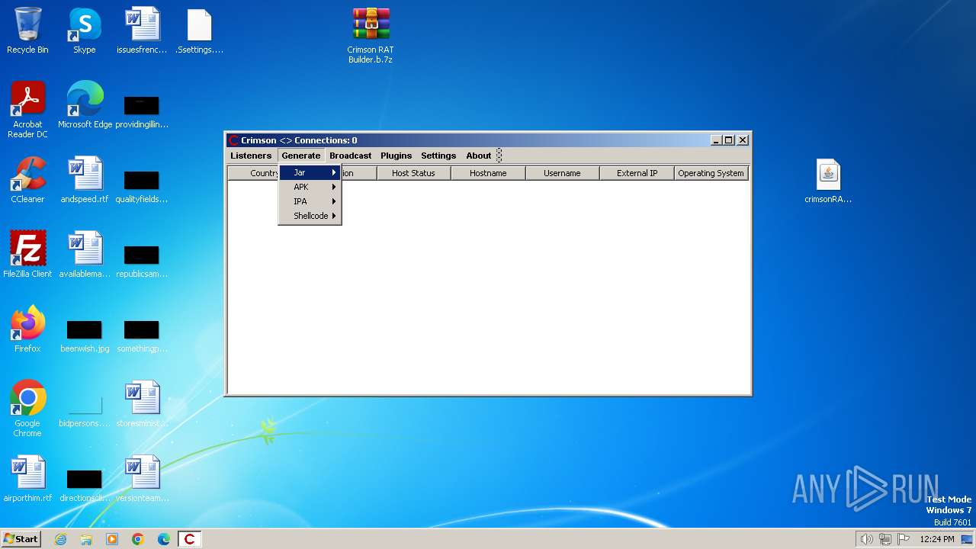The width and height of the screenshot is (976, 549).
Task: Sort by External IP column
Action: pyautogui.click(x=637, y=173)
